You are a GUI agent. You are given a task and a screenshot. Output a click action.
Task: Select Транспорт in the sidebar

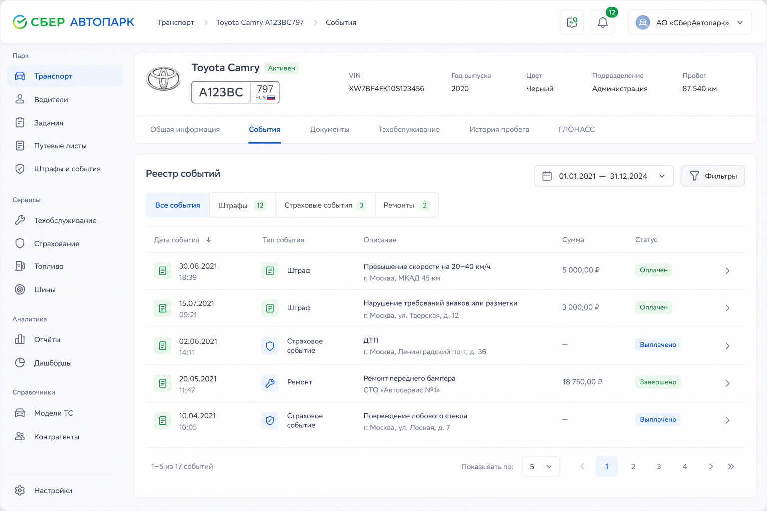click(65, 76)
